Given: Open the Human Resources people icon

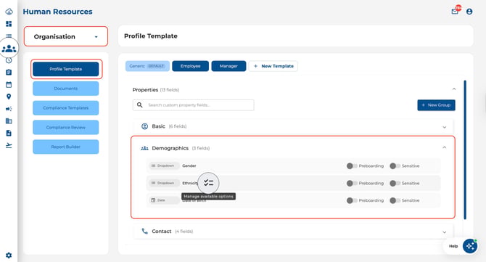Looking at the screenshot, I should click(9, 49).
